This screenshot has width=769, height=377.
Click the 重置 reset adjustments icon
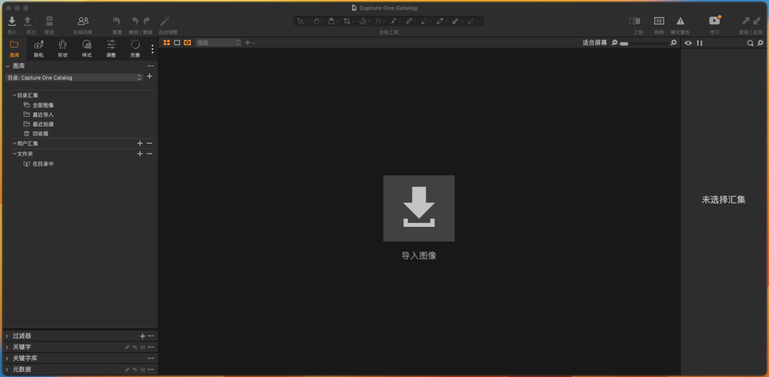pyautogui.click(x=117, y=21)
